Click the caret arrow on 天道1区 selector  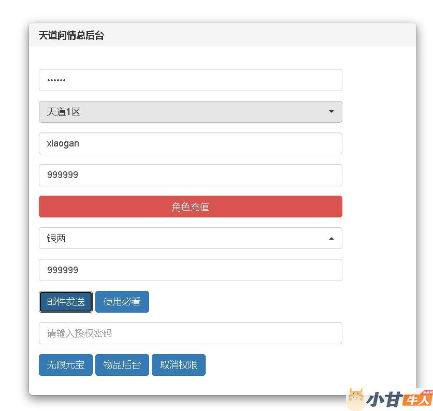(x=331, y=112)
